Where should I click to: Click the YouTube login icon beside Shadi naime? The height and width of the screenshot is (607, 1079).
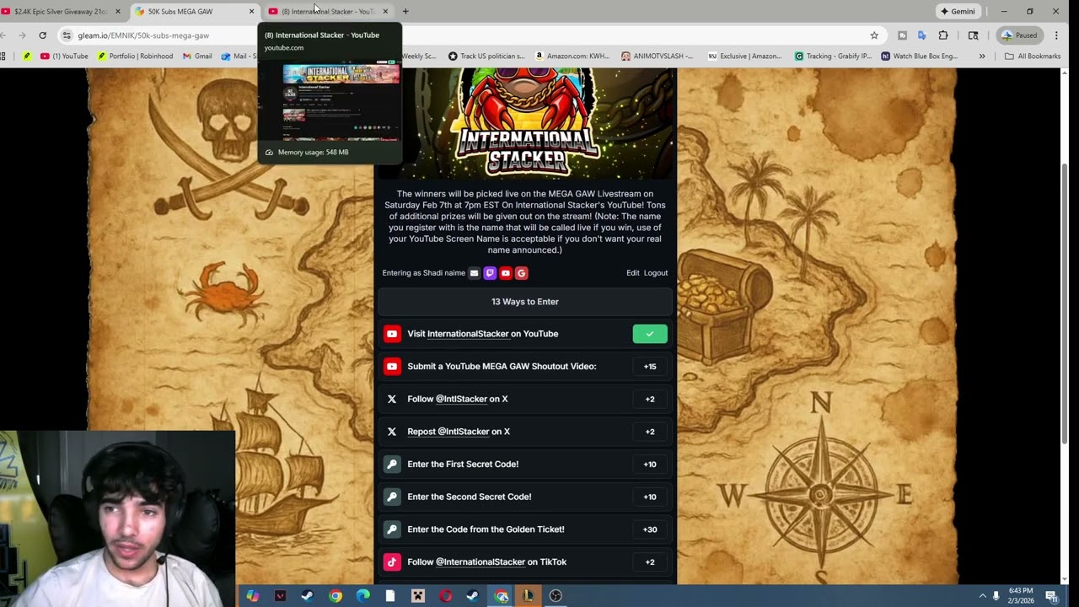(x=506, y=273)
